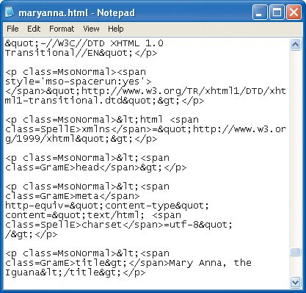
Task: Click the scrollbar up arrow
Action: [295, 44]
